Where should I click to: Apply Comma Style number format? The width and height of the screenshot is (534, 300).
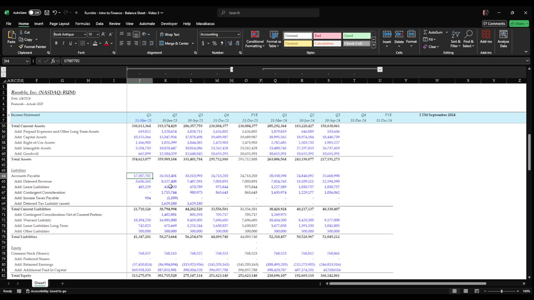click(222, 43)
